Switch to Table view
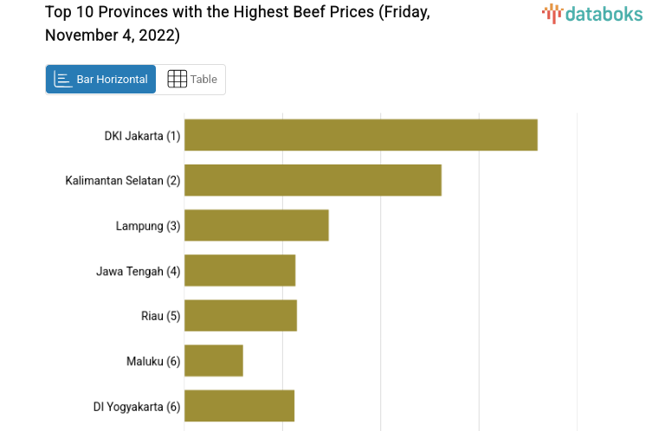The width and height of the screenshot is (652, 431). pyautogui.click(x=191, y=80)
